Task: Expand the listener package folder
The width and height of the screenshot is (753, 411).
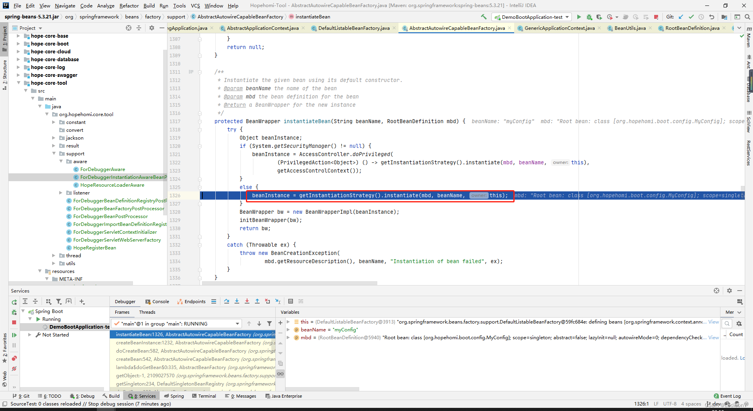Action: point(61,193)
